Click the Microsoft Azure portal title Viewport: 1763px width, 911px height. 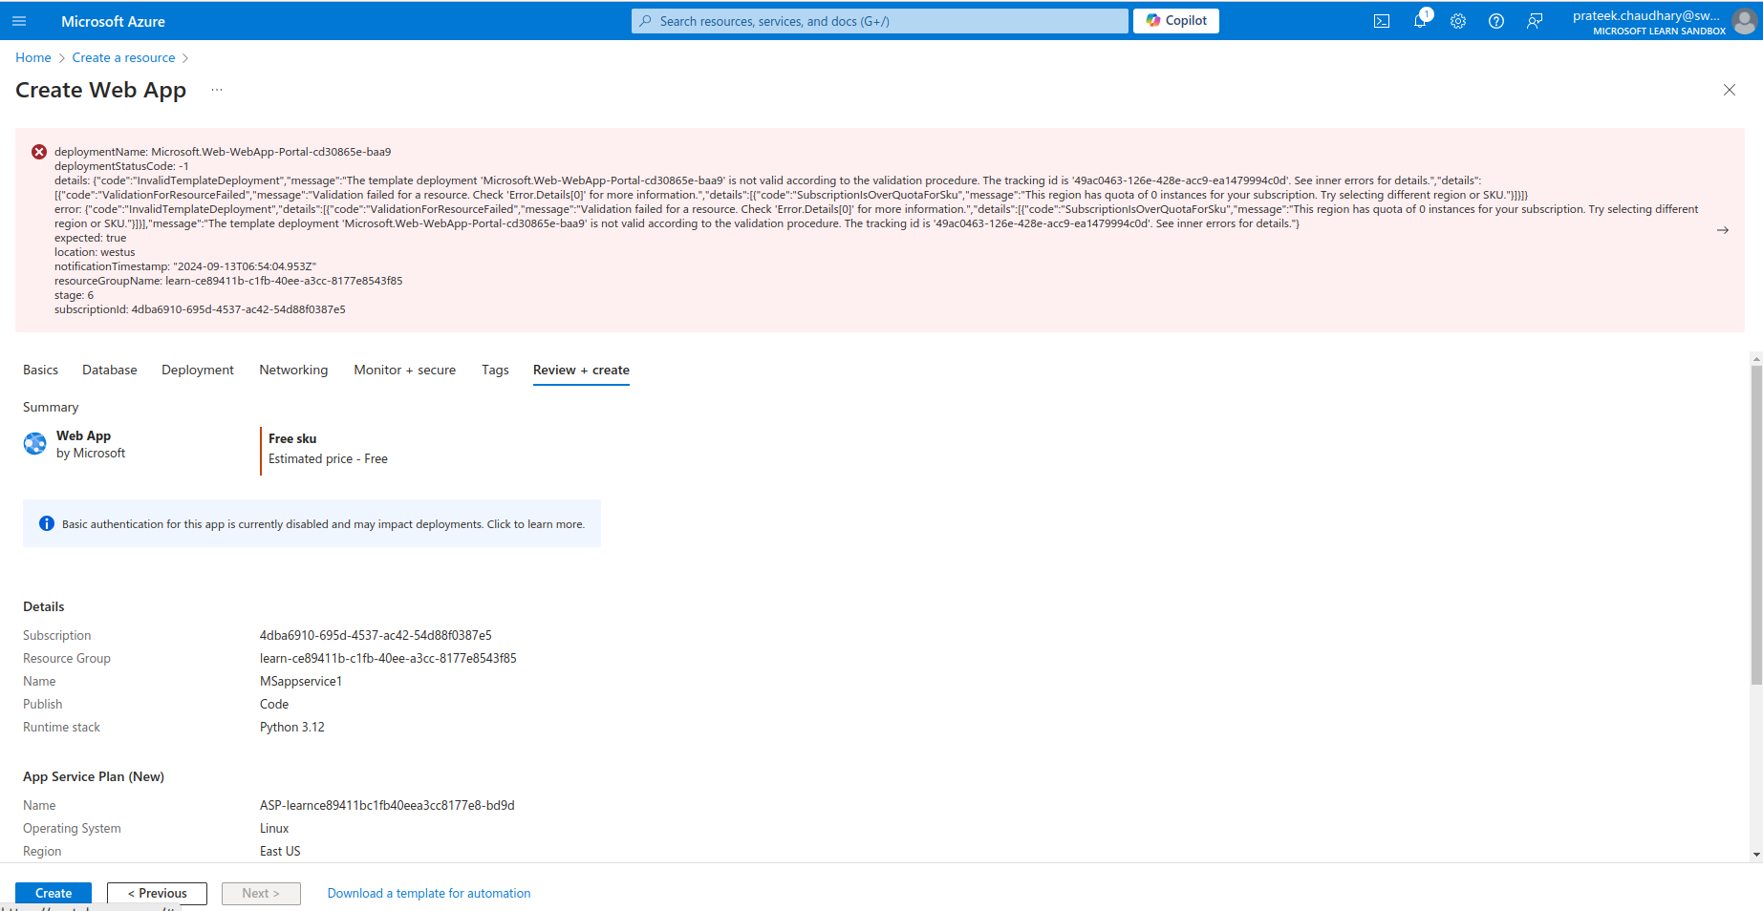pyautogui.click(x=113, y=21)
